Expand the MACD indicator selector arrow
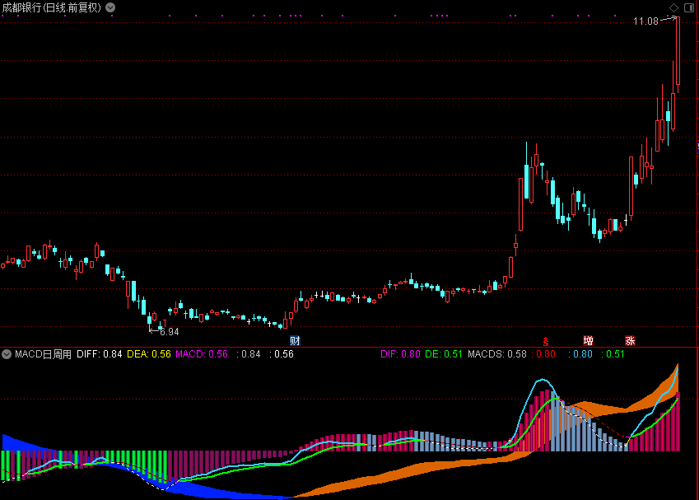The width and height of the screenshot is (699, 500). (7, 354)
